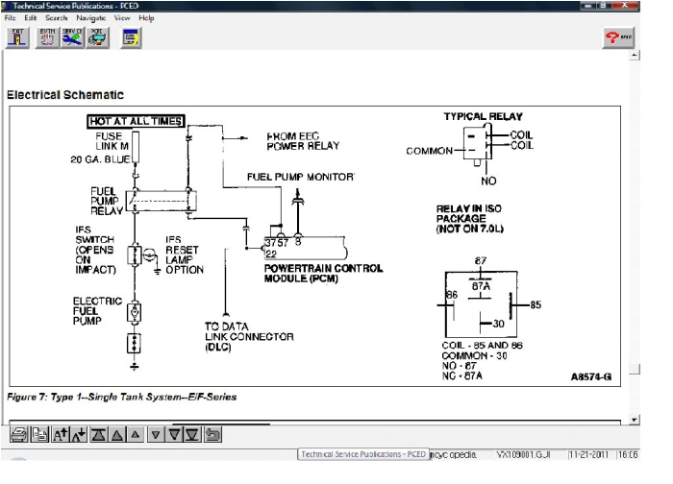The width and height of the screenshot is (673, 484).
Task: Open the Help menu
Action: (x=146, y=18)
